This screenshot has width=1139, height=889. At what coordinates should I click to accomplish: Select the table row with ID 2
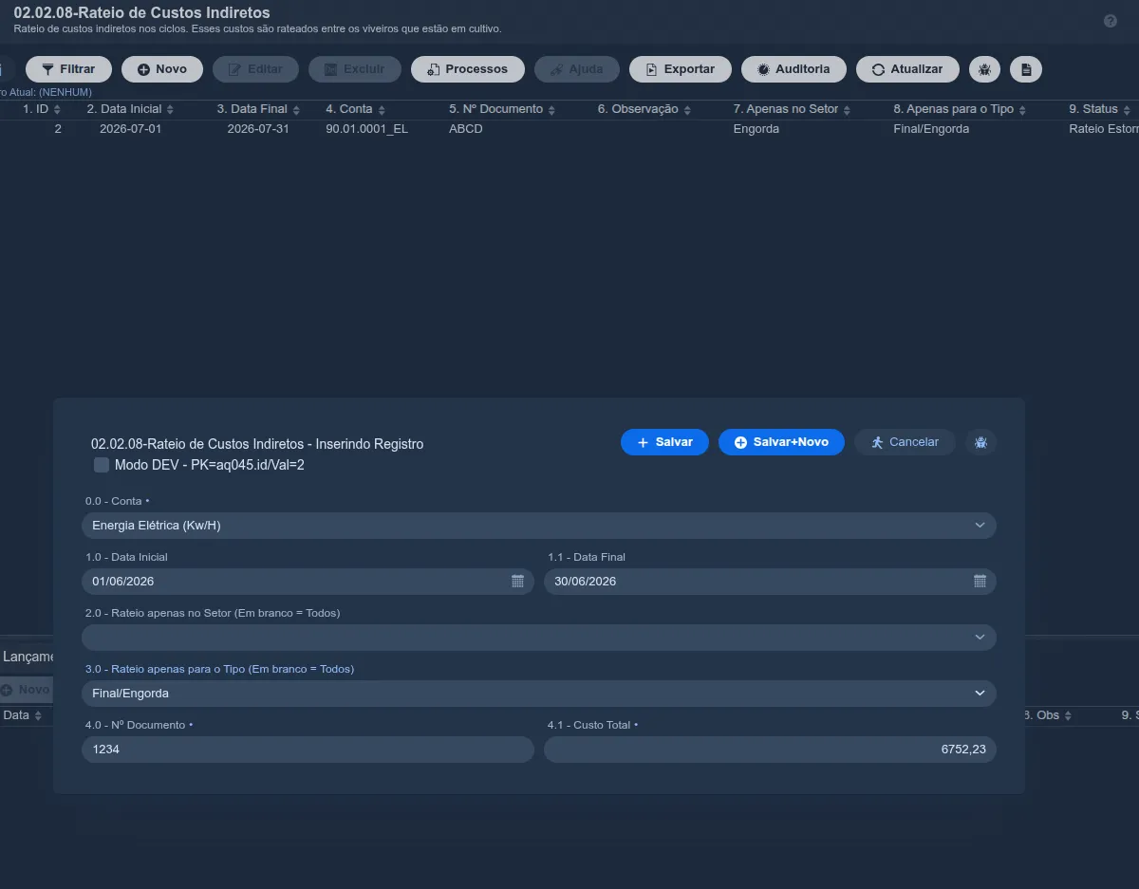[569, 129]
